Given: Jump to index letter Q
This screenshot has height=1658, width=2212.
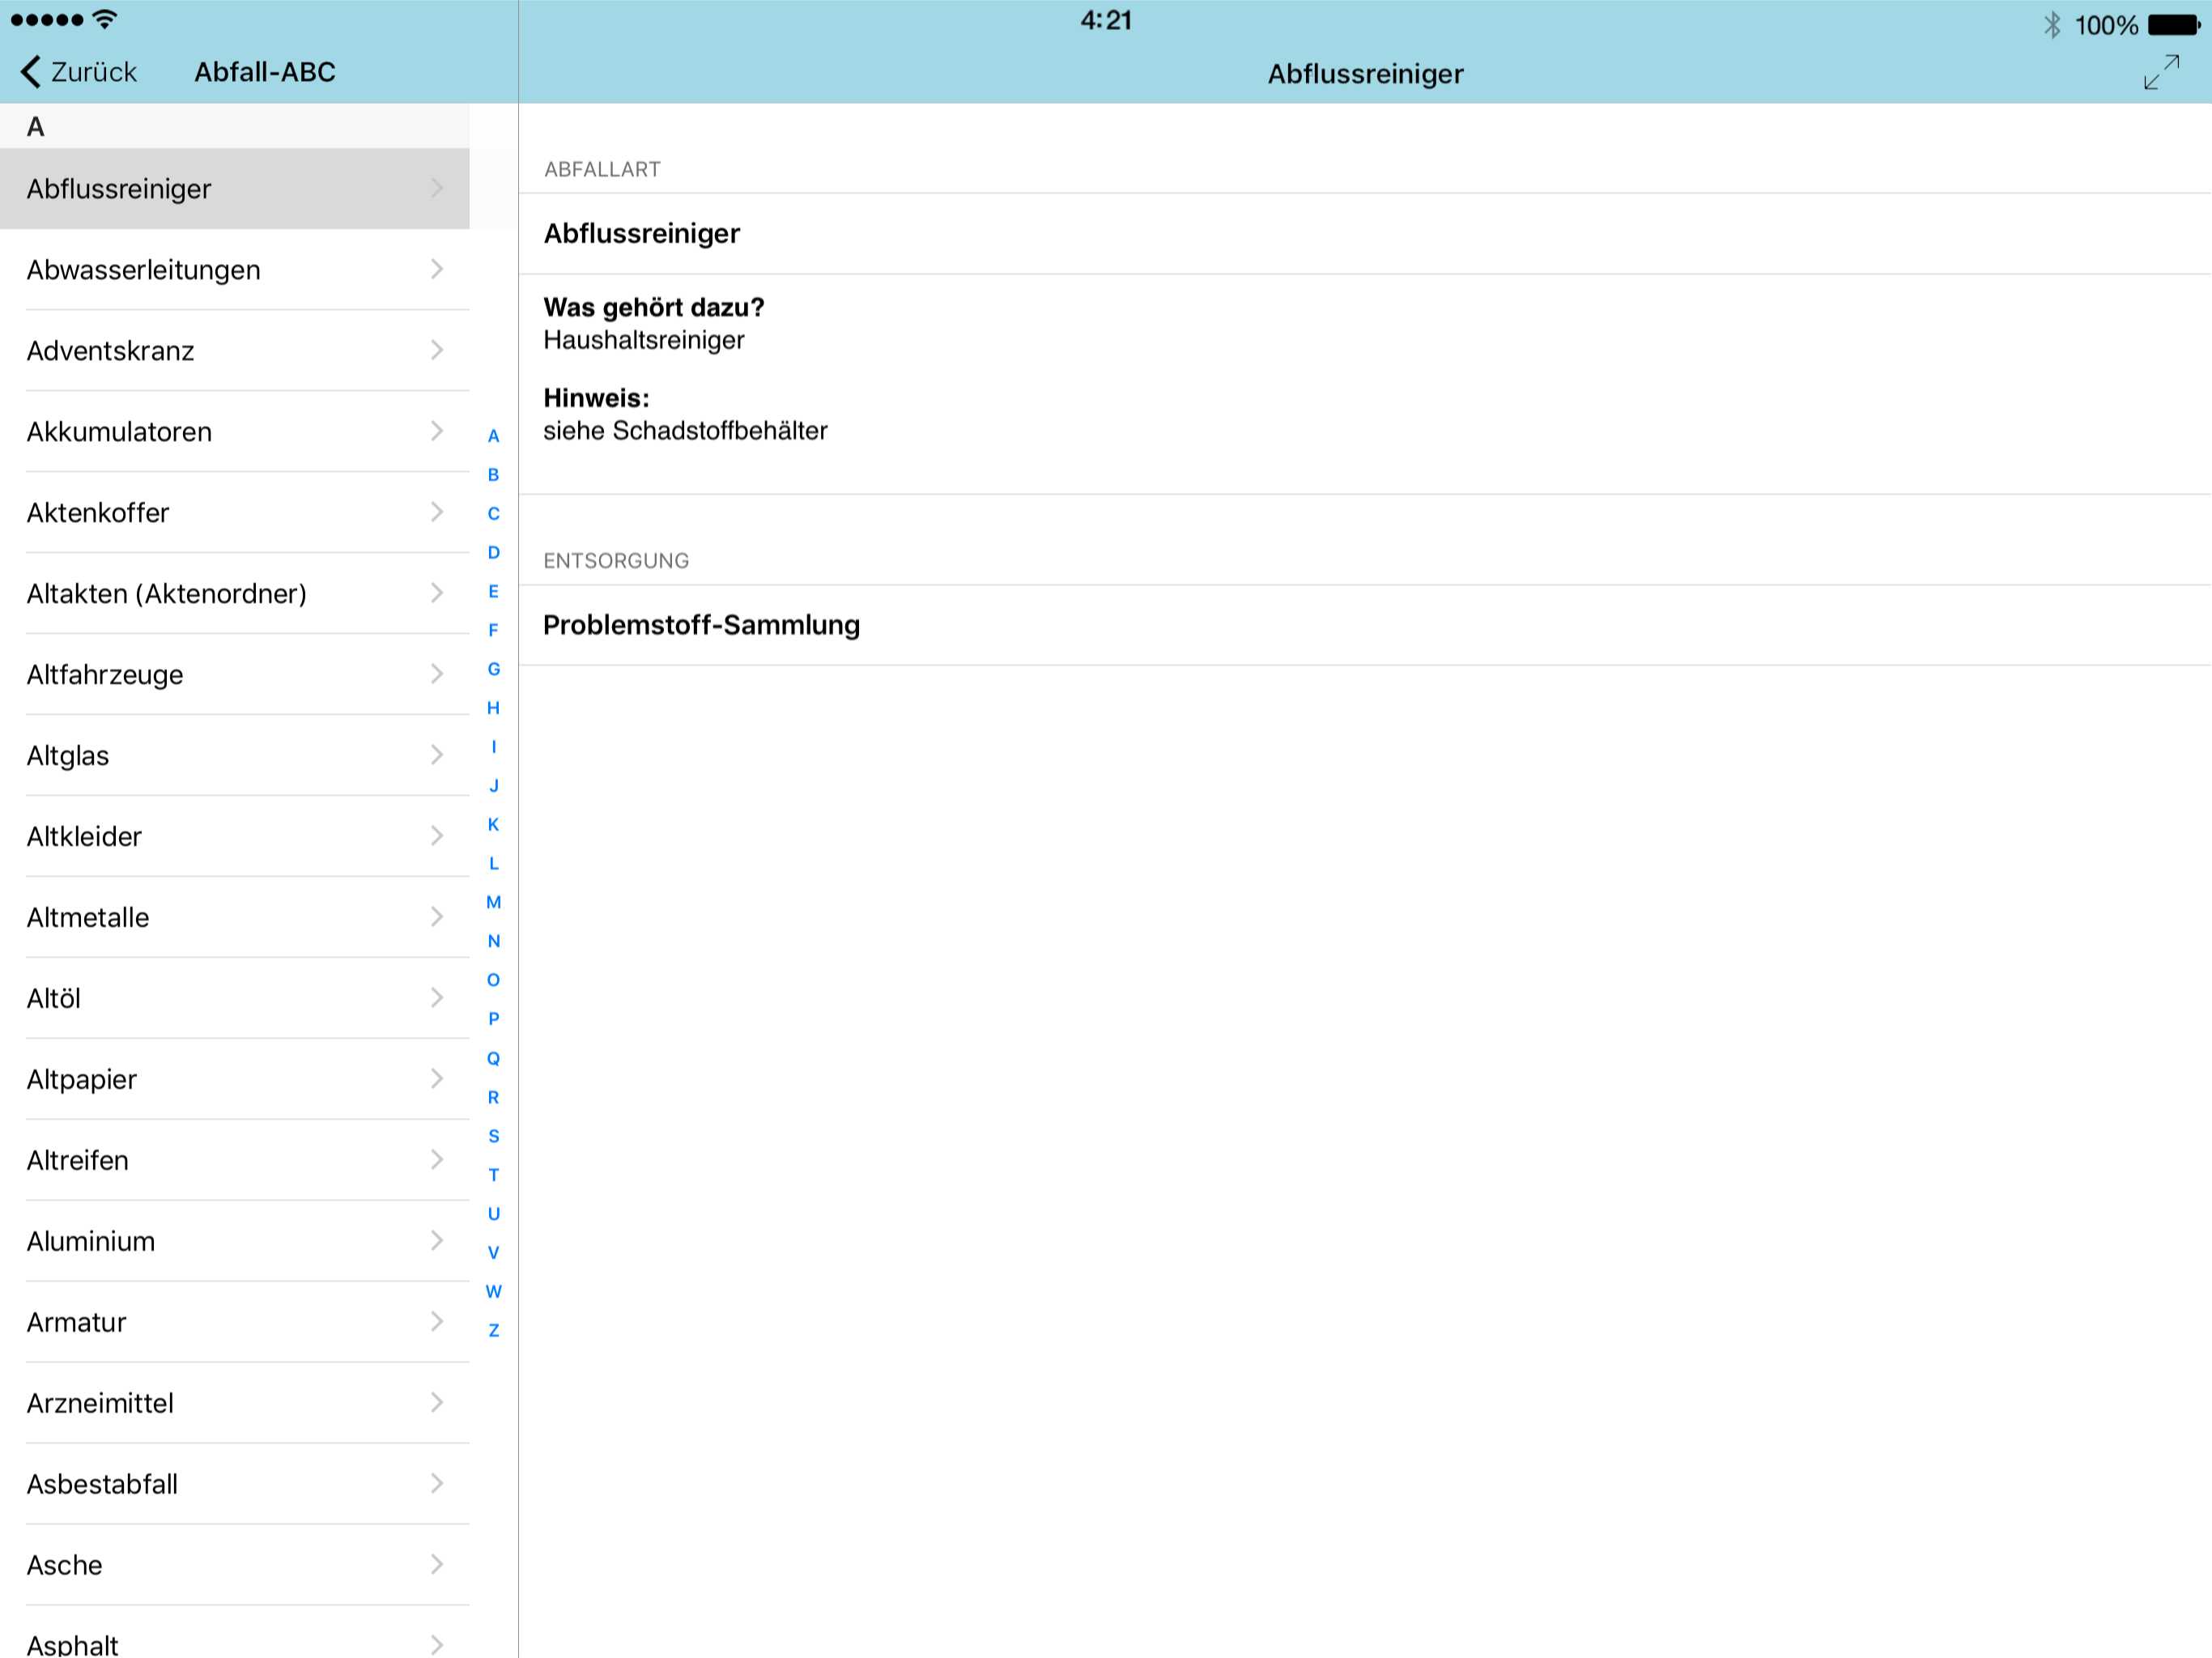Looking at the screenshot, I should coord(493,1058).
